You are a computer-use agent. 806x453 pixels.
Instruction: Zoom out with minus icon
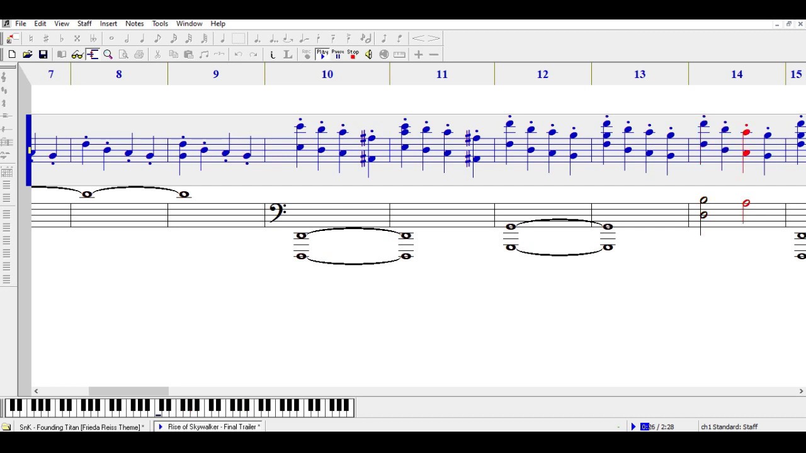point(434,55)
